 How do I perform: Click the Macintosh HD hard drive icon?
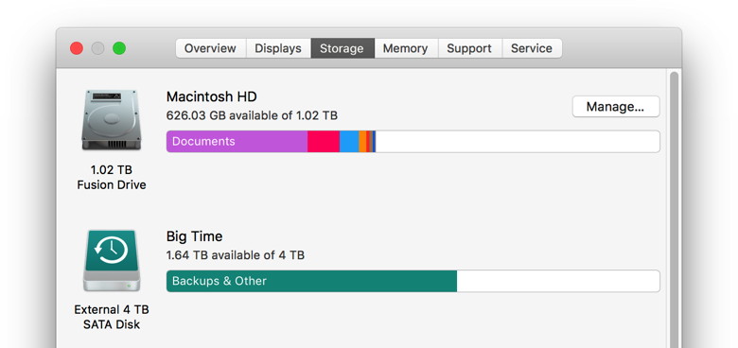pos(111,120)
